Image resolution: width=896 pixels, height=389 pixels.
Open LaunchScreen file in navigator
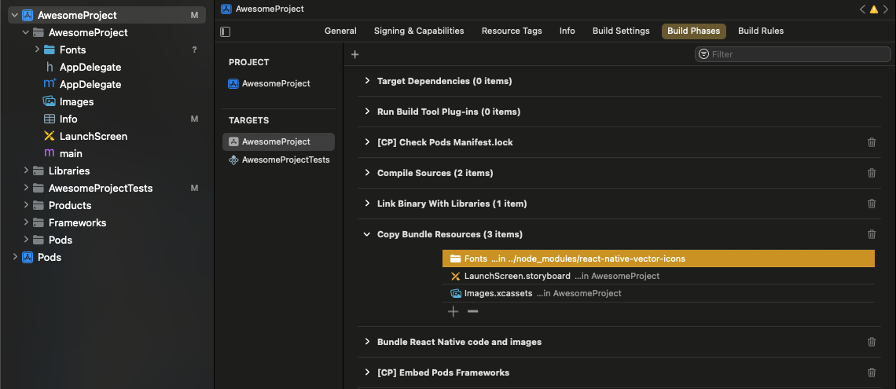pos(93,136)
